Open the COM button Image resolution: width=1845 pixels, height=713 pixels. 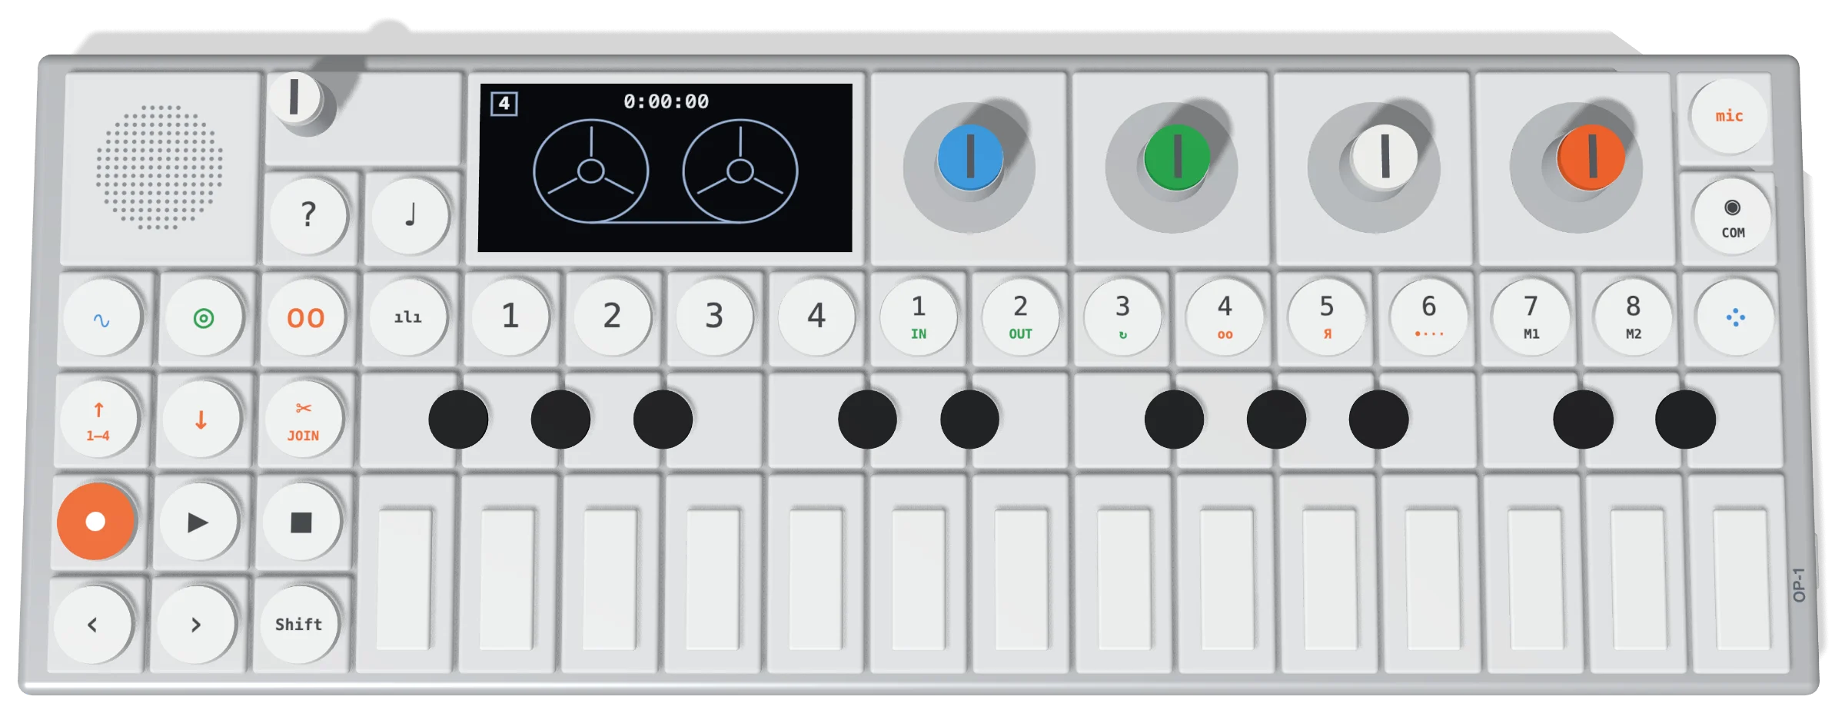tap(1732, 217)
